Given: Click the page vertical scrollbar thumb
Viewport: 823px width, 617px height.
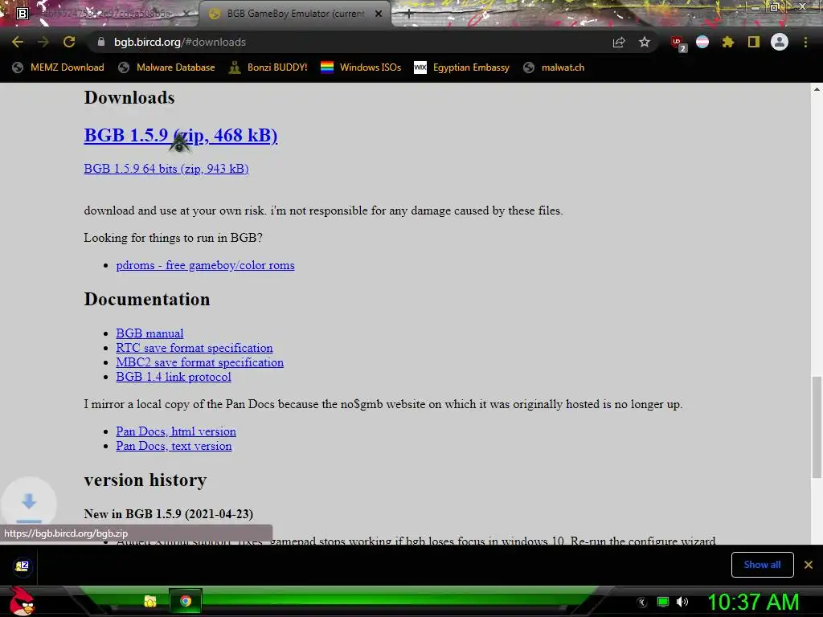Looking at the screenshot, I should (817, 427).
